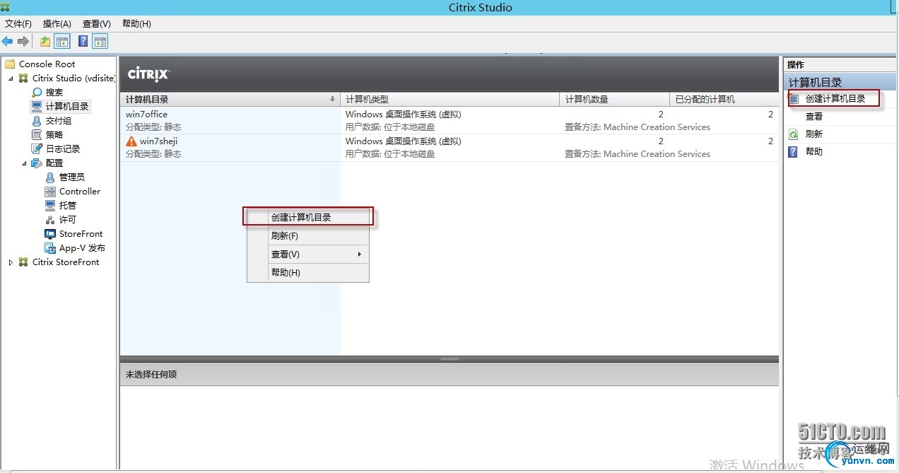Click the Up one level folder icon
899x473 pixels.
click(45, 42)
